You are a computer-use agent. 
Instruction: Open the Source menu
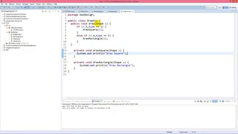click(19, 4)
